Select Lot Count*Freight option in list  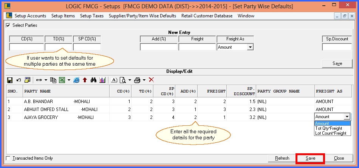pos(333,133)
